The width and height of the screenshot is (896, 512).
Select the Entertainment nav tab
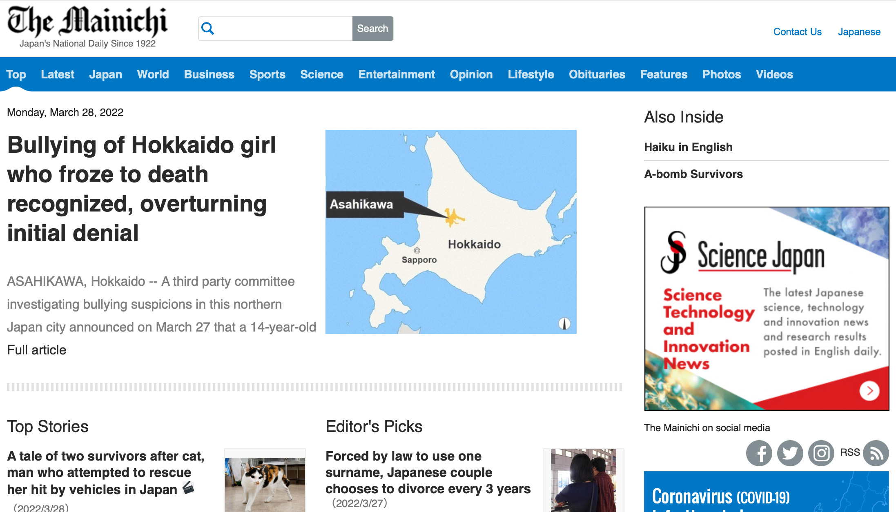(x=396, y=74)
